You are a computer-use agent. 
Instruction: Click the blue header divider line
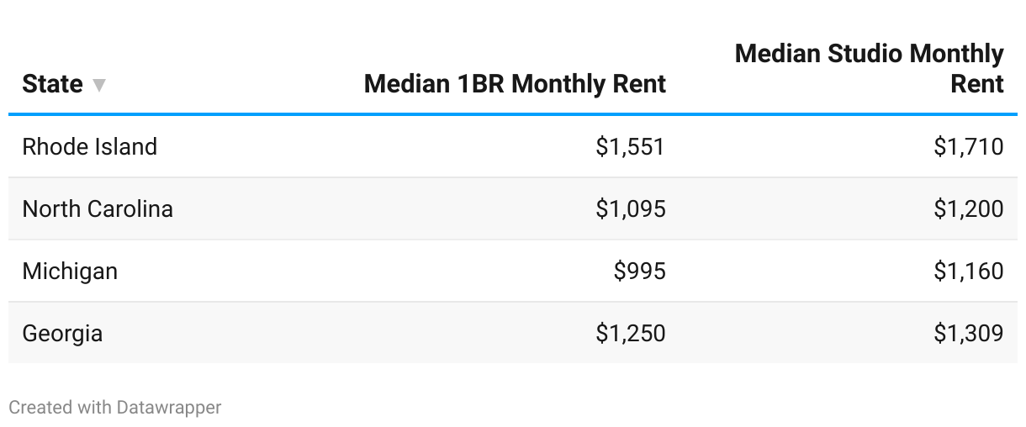tap(513, 114)
